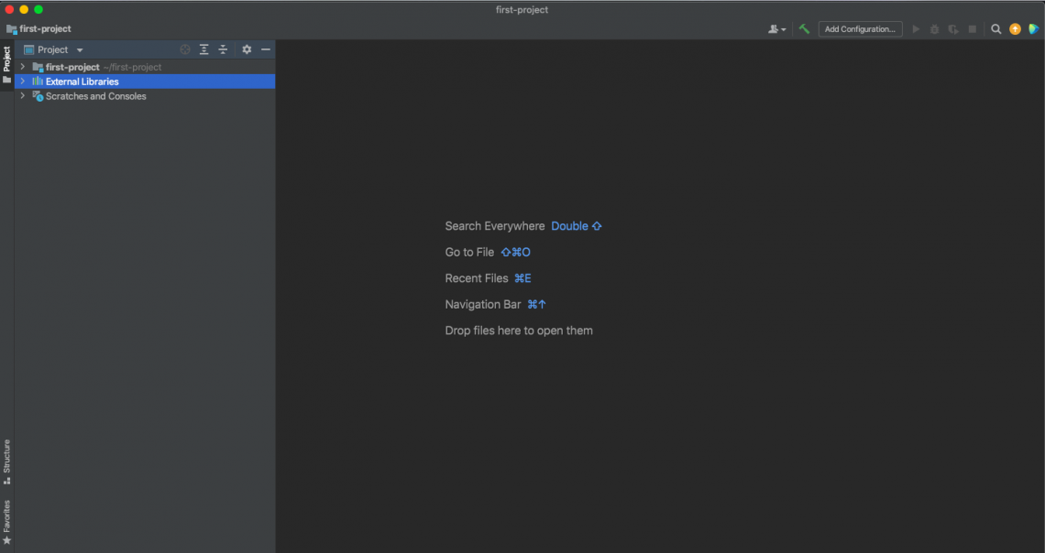Click the Stop process icon
Image resolution: width=1045 pixels, height=553 pixels.
click(x=972, y=28)
